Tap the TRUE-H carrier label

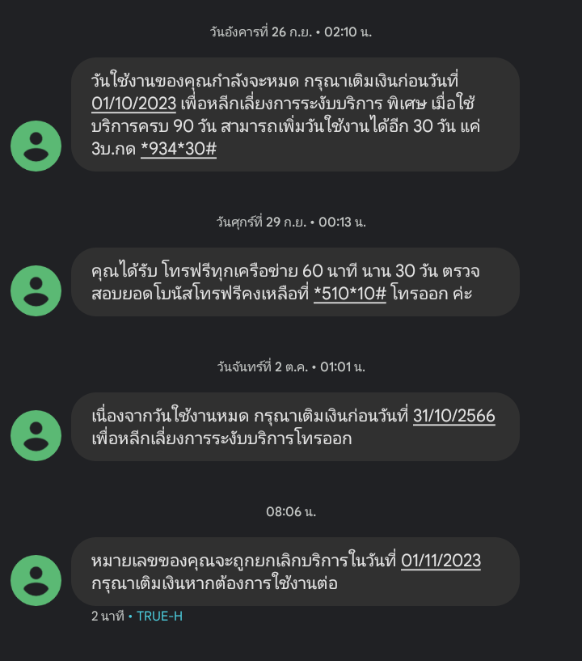pyautogui.click(x=159, y=617)
